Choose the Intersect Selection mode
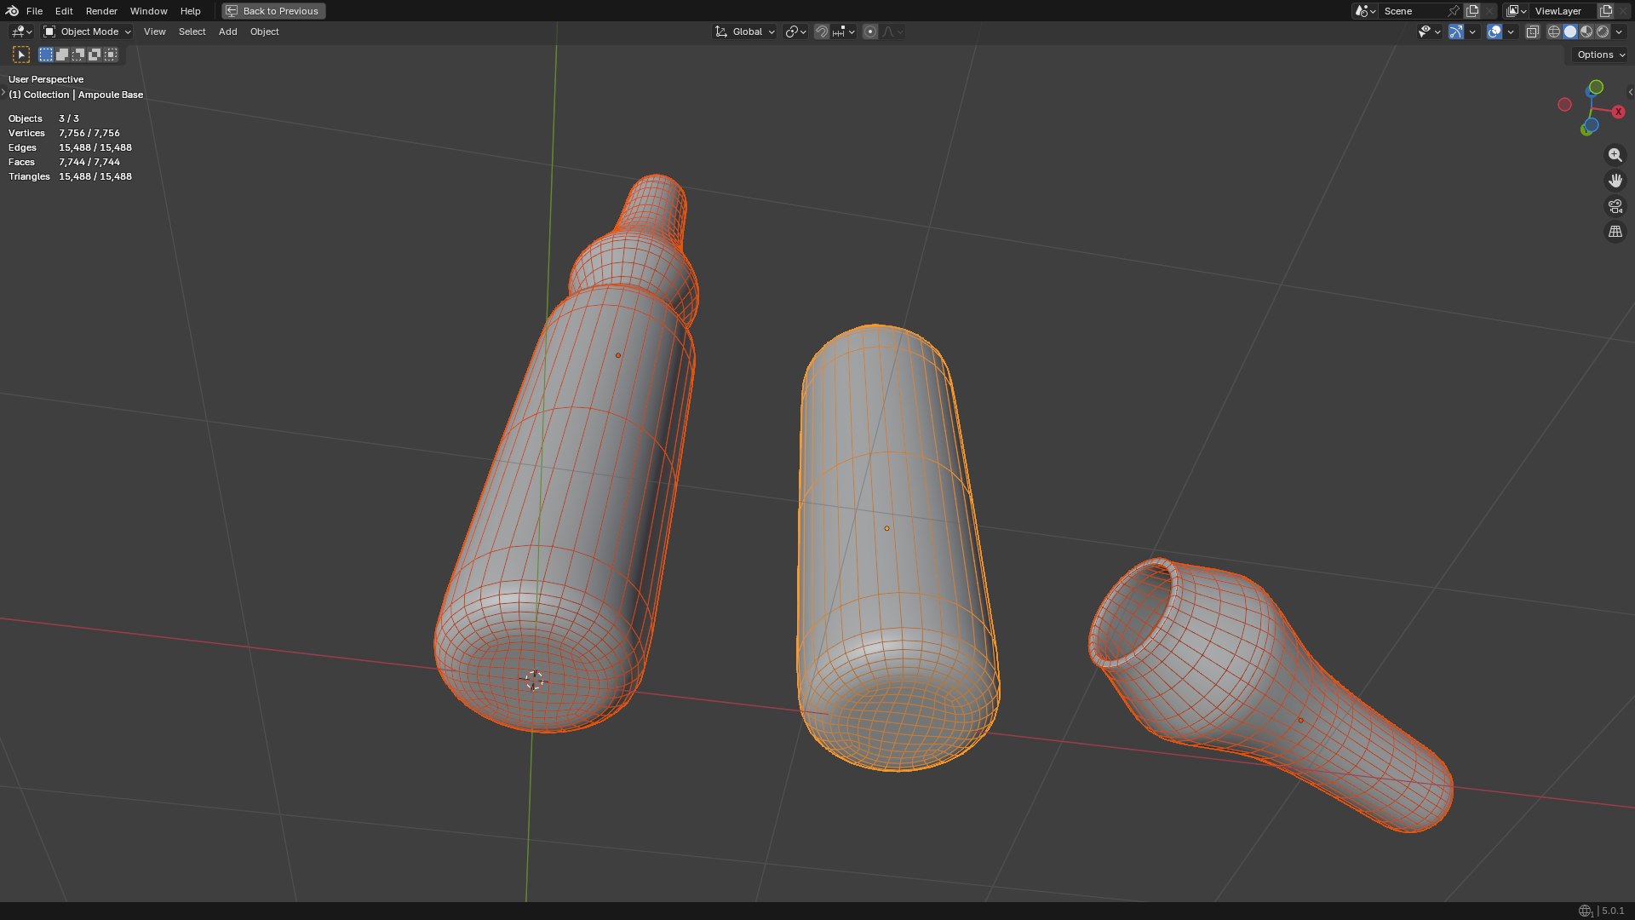Image resolution: width=1635 pixels, height=920 pixels. point(111,55)
